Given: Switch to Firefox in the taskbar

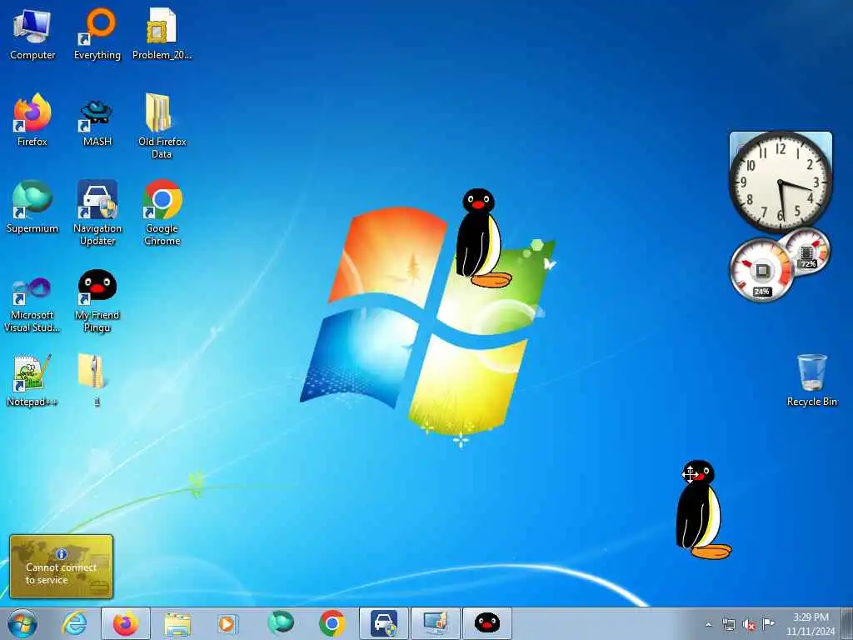Looking at the screenshot, I should (x=126, y=623).
